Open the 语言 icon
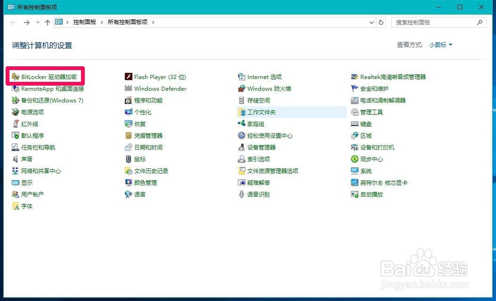This screenshot has height=301, width=496. [x=128, y=194]
